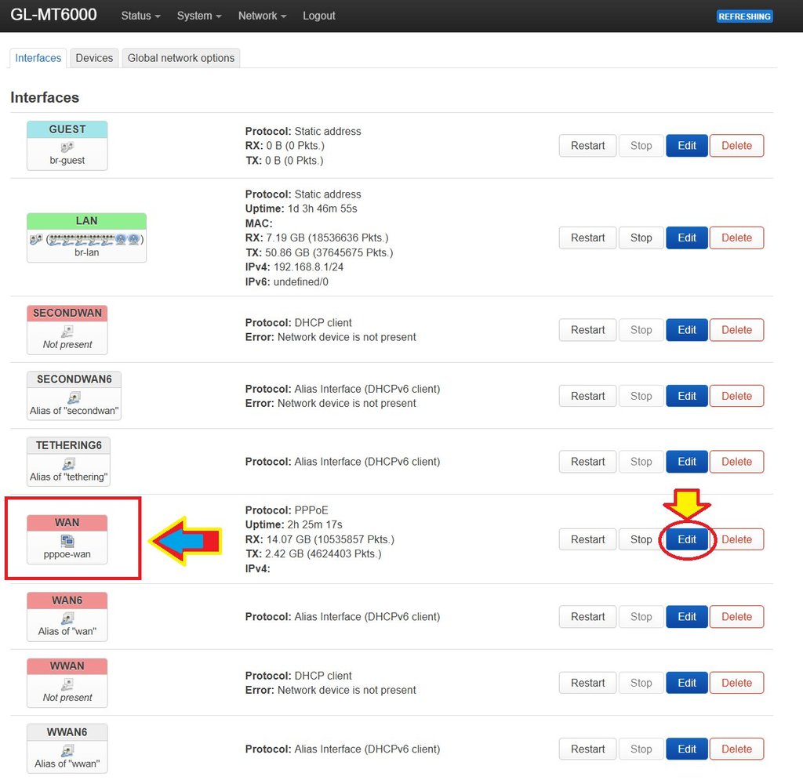Click the WWAN not-present device icon
The width and height of the screenshot is (803, 780).
[x=67, y=684]
